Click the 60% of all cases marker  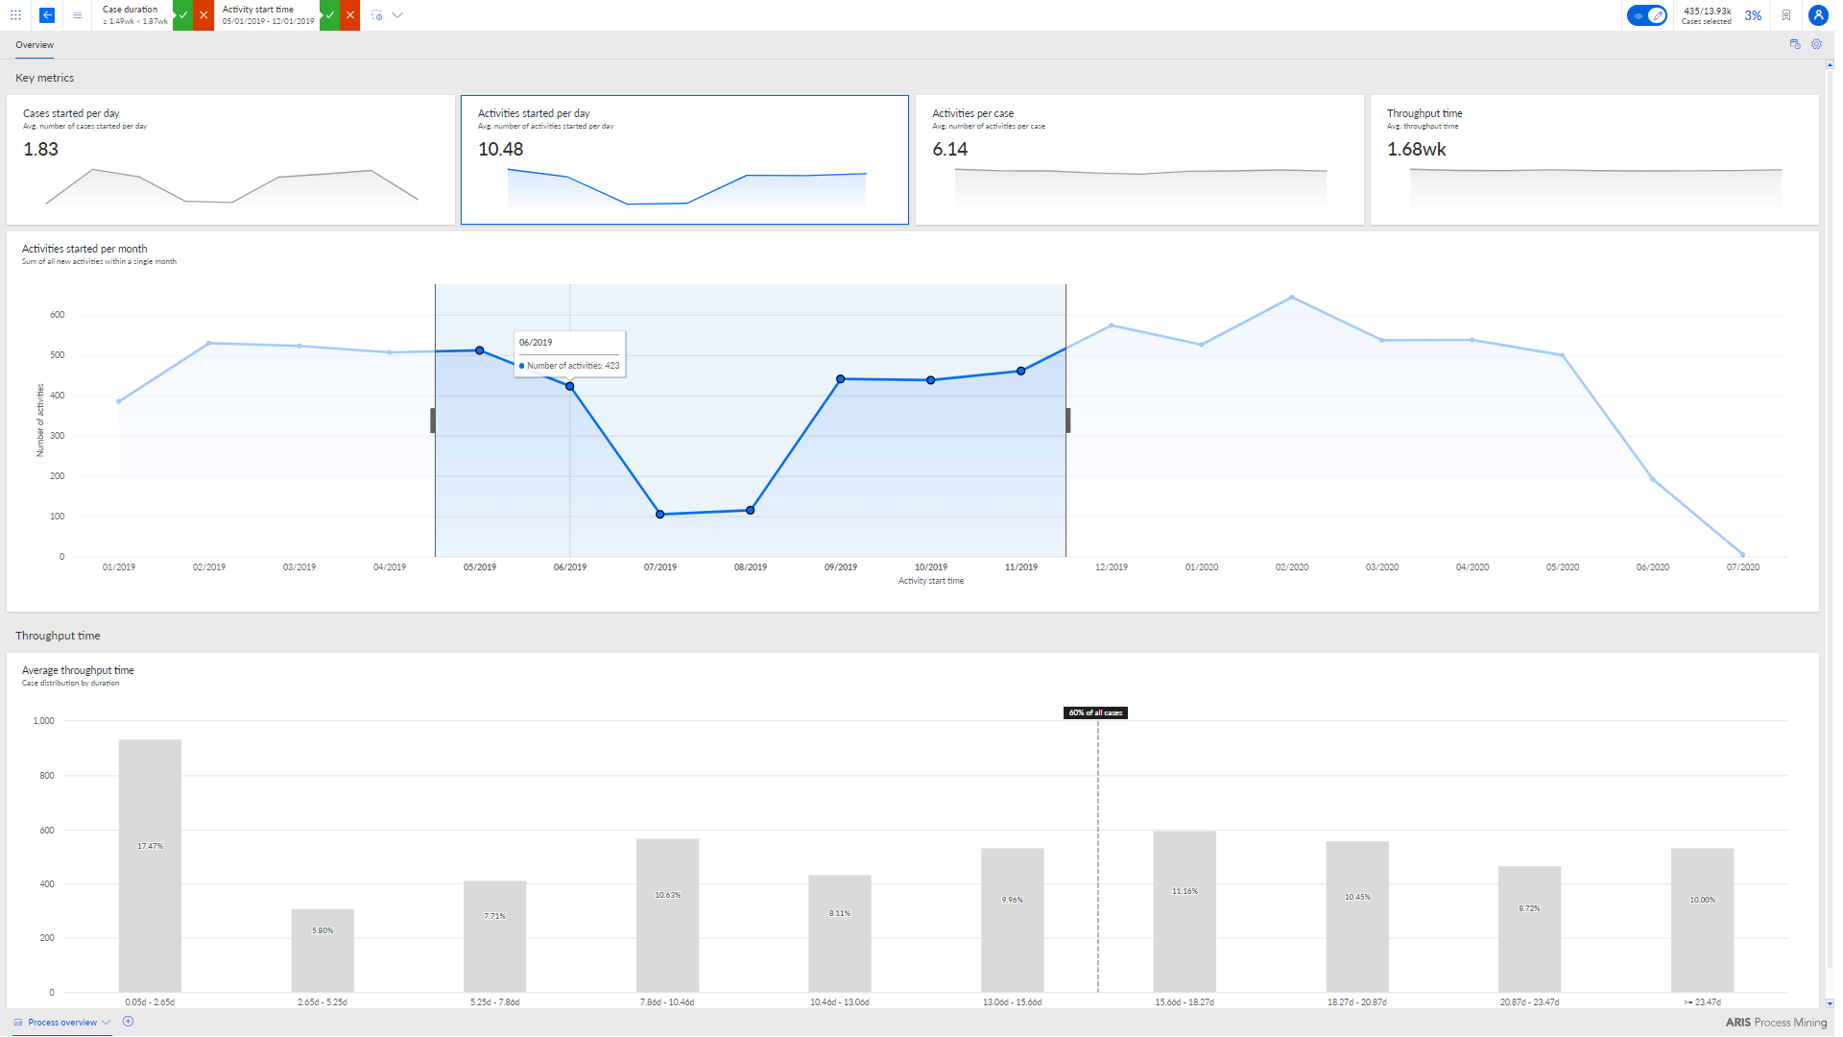[1096, 712]
